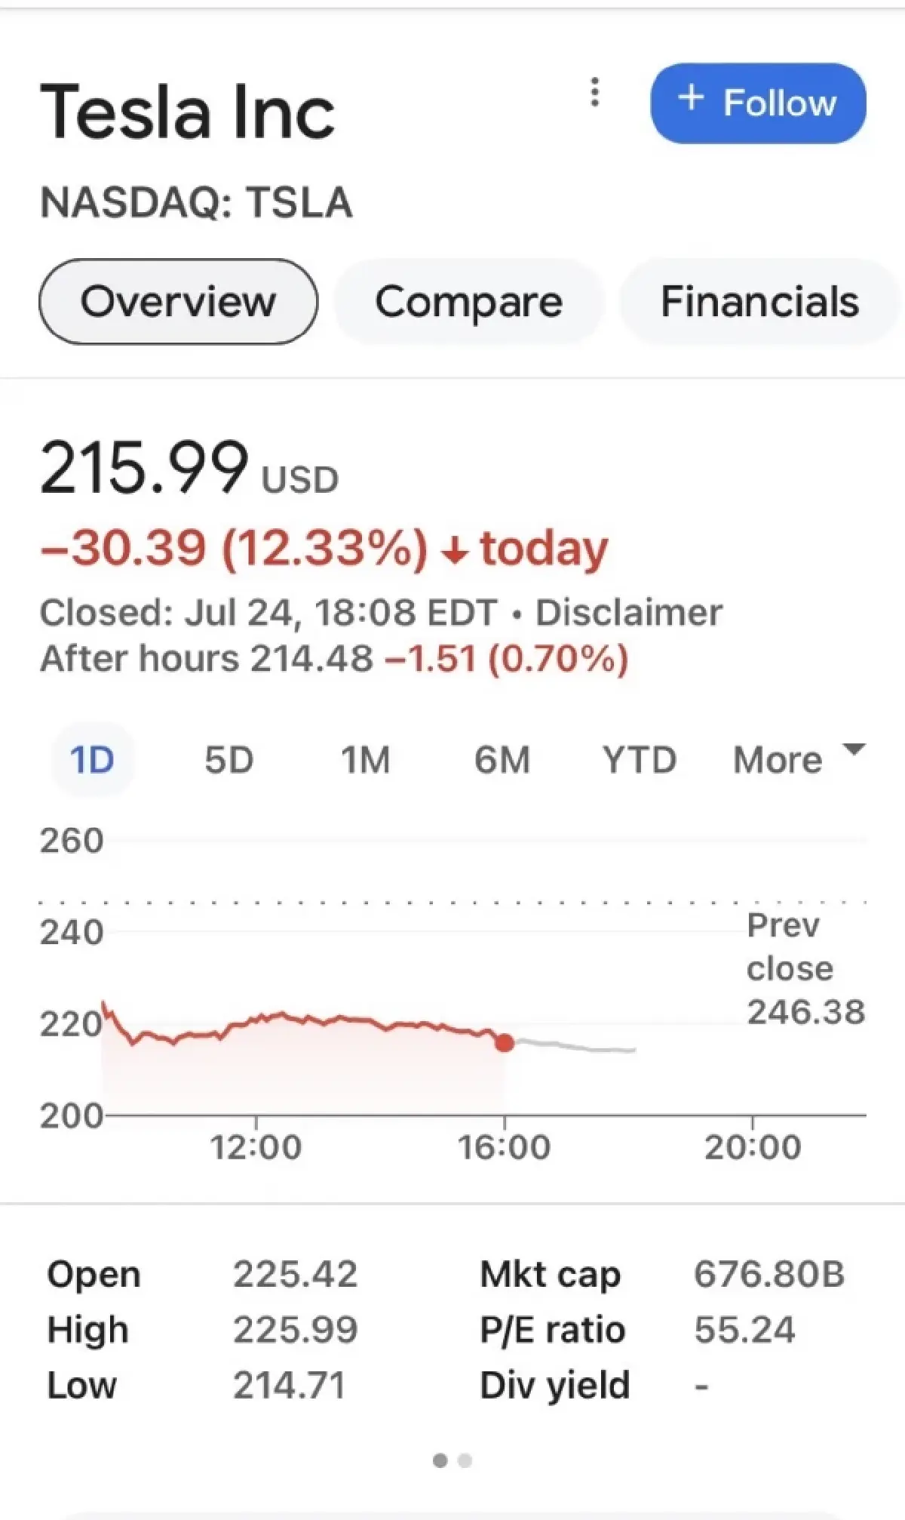Click the gray after-hours line on chart

pyautogui.click(x=581, y=1048)
